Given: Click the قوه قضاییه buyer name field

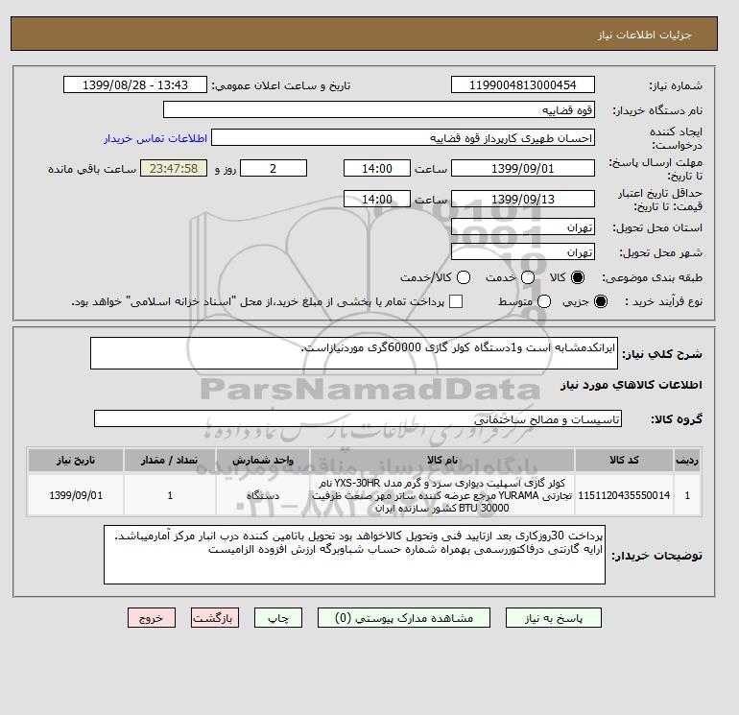Looking at the screenshot, I should [379, 109].
